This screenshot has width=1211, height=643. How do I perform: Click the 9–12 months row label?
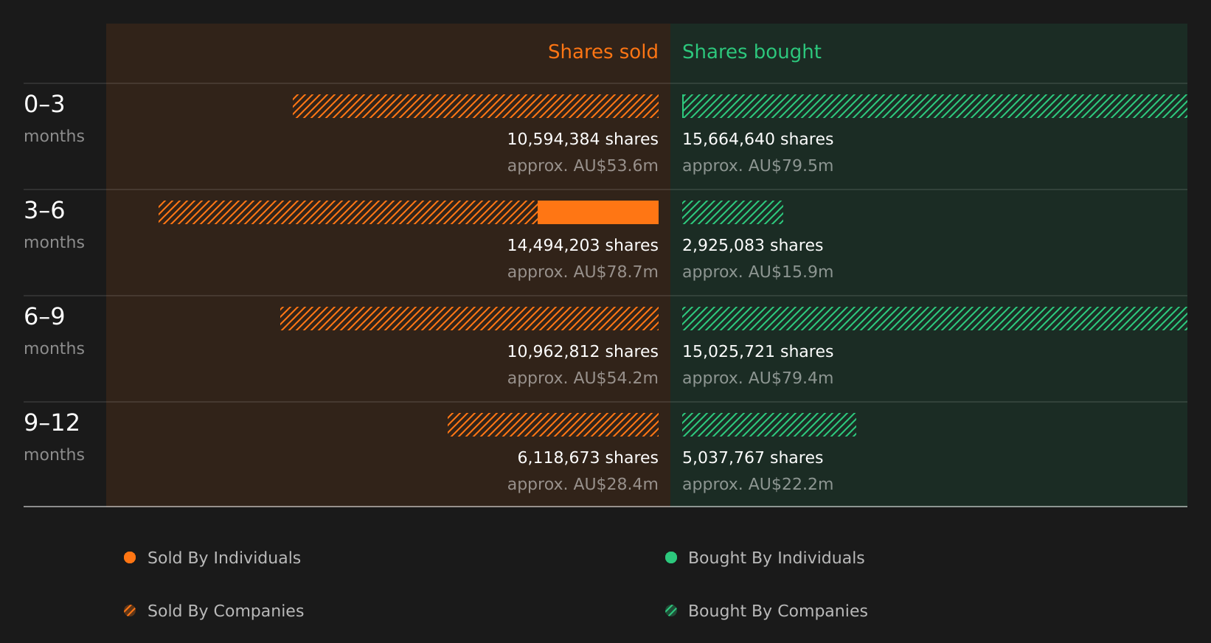(54, 437)
